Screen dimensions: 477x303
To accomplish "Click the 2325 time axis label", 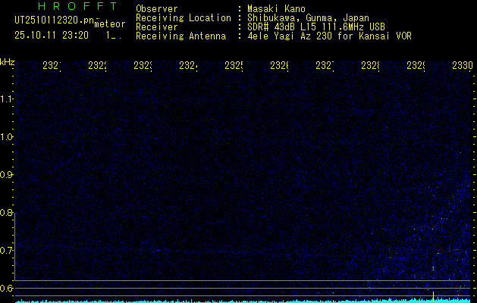I will pos(234,66).
